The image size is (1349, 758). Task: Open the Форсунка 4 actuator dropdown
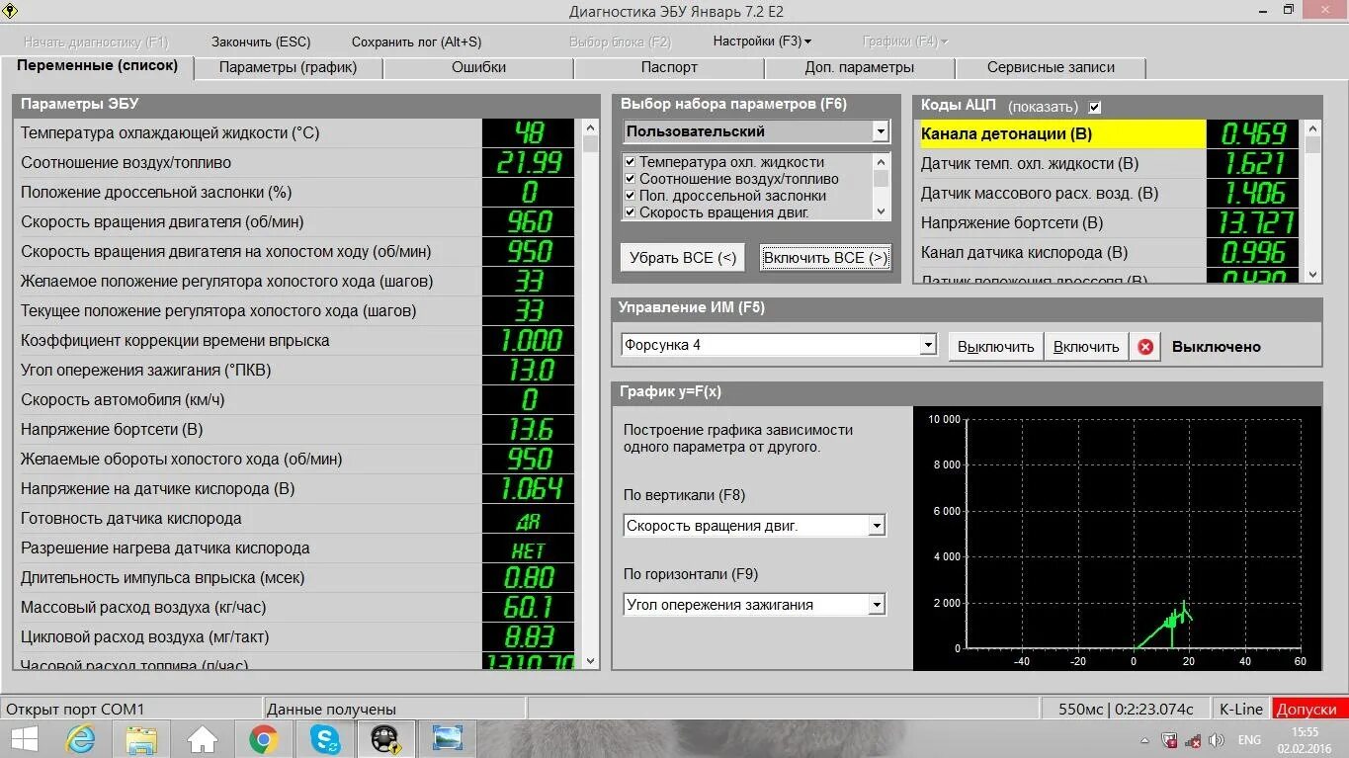[928, 345]
